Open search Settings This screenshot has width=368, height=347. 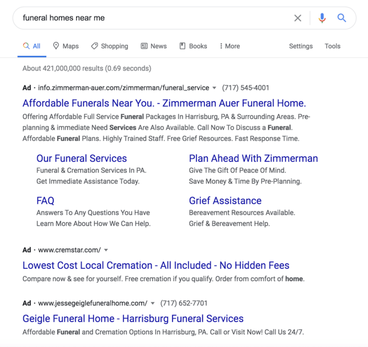tap(301, 46)
